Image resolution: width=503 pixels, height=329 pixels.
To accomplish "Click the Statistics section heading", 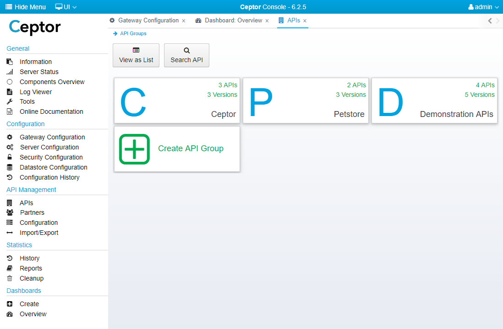I will 19,245.
